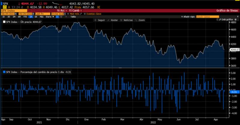Enable the Eventos clave checkbox
Viewport: 240px width, 125px height.
[85, 14]
